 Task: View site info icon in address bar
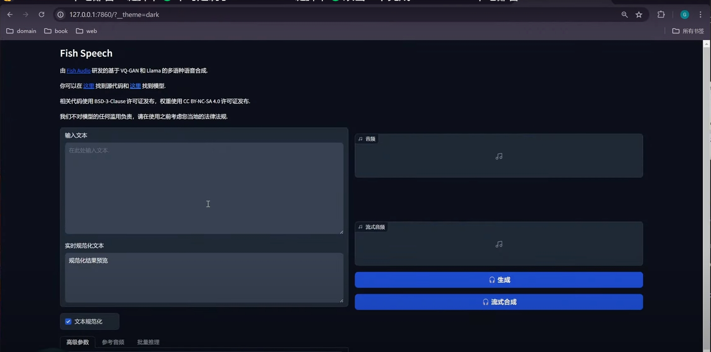coord(60,14)
